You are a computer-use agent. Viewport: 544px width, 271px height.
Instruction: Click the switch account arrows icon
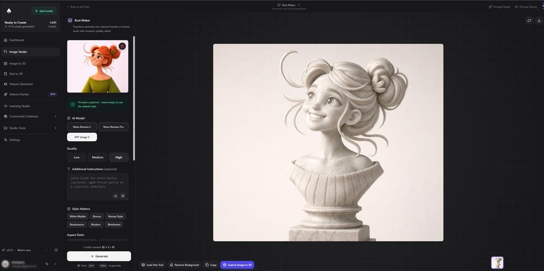[x=47, y=264]
